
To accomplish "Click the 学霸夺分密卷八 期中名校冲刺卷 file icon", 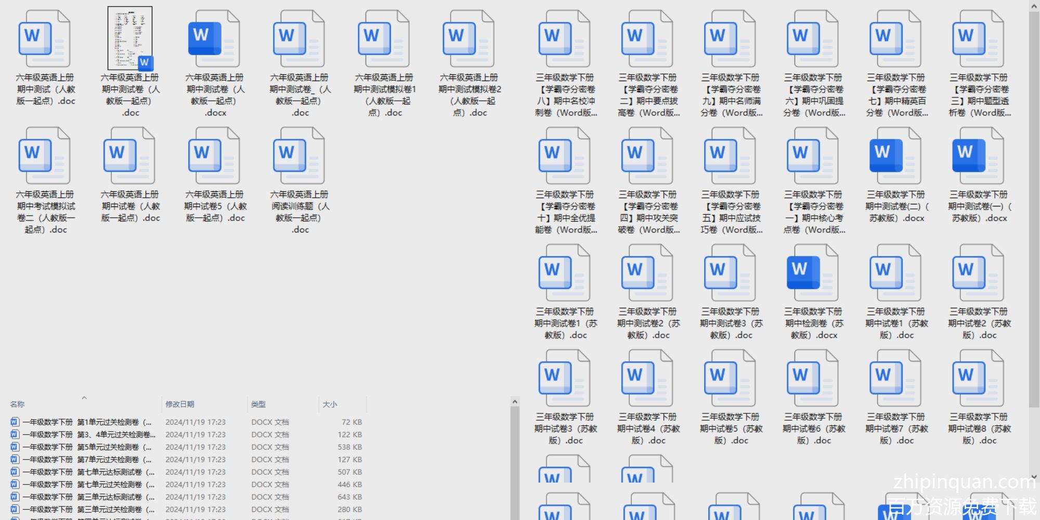I will click(564, 39).
